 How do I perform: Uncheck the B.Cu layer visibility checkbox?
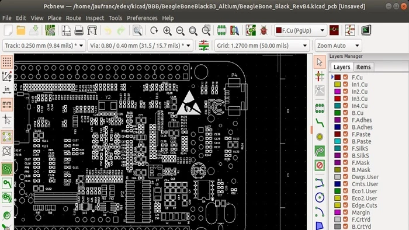(346, 113)
